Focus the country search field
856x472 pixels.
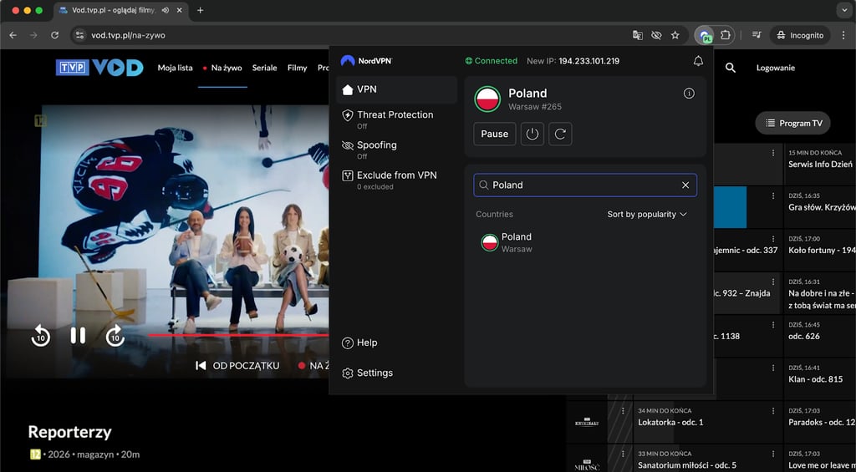click(x=584, y=185)
